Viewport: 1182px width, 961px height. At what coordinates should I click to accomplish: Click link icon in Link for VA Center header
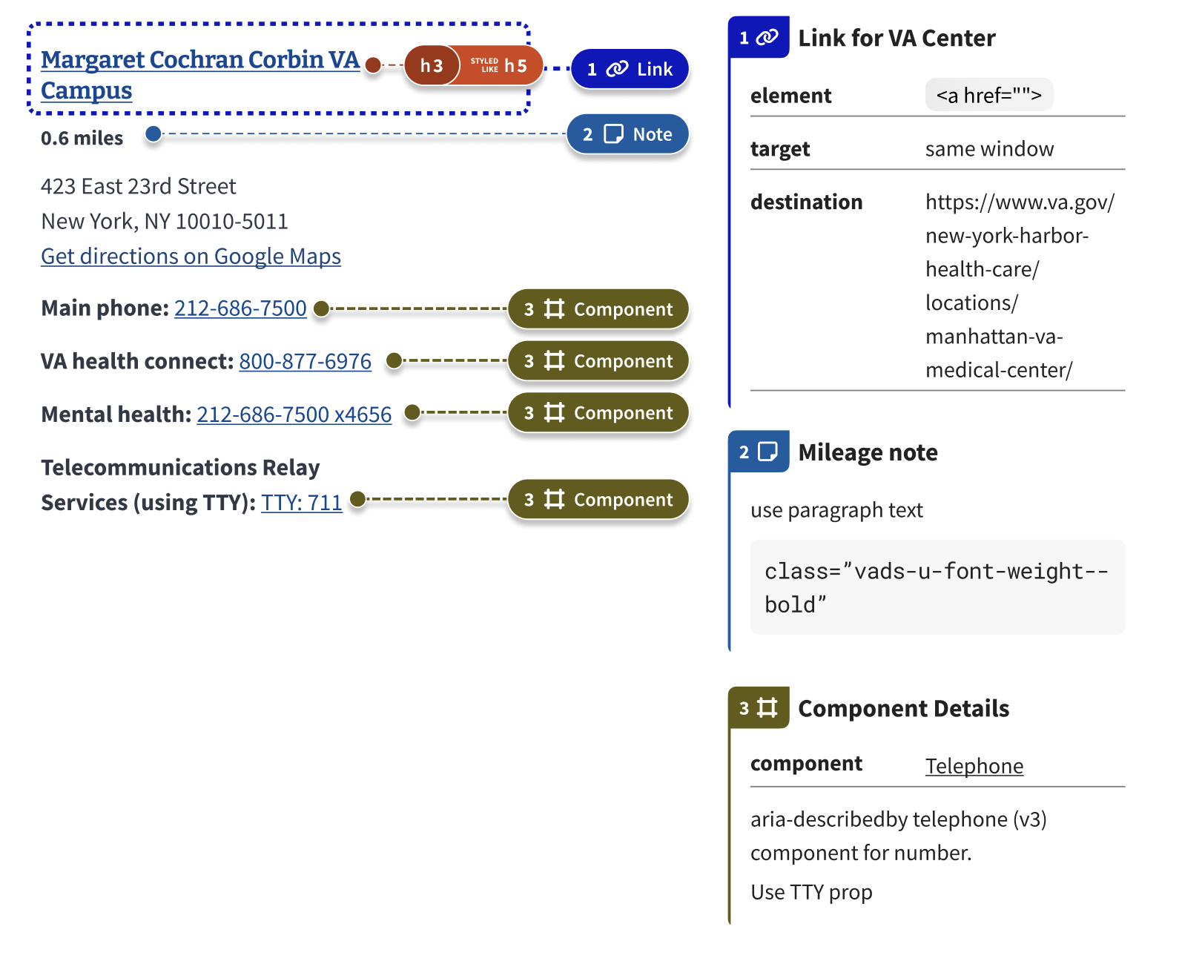pos(767,37)
